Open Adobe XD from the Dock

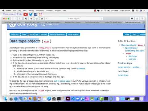tap(68, 99)
